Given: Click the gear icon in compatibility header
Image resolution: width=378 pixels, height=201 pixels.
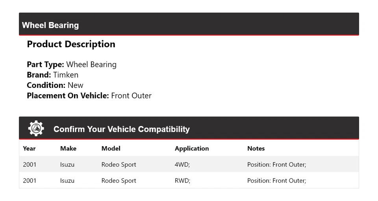Looking at the screenshot, I should pyautogui.click(x=36, y=129).
